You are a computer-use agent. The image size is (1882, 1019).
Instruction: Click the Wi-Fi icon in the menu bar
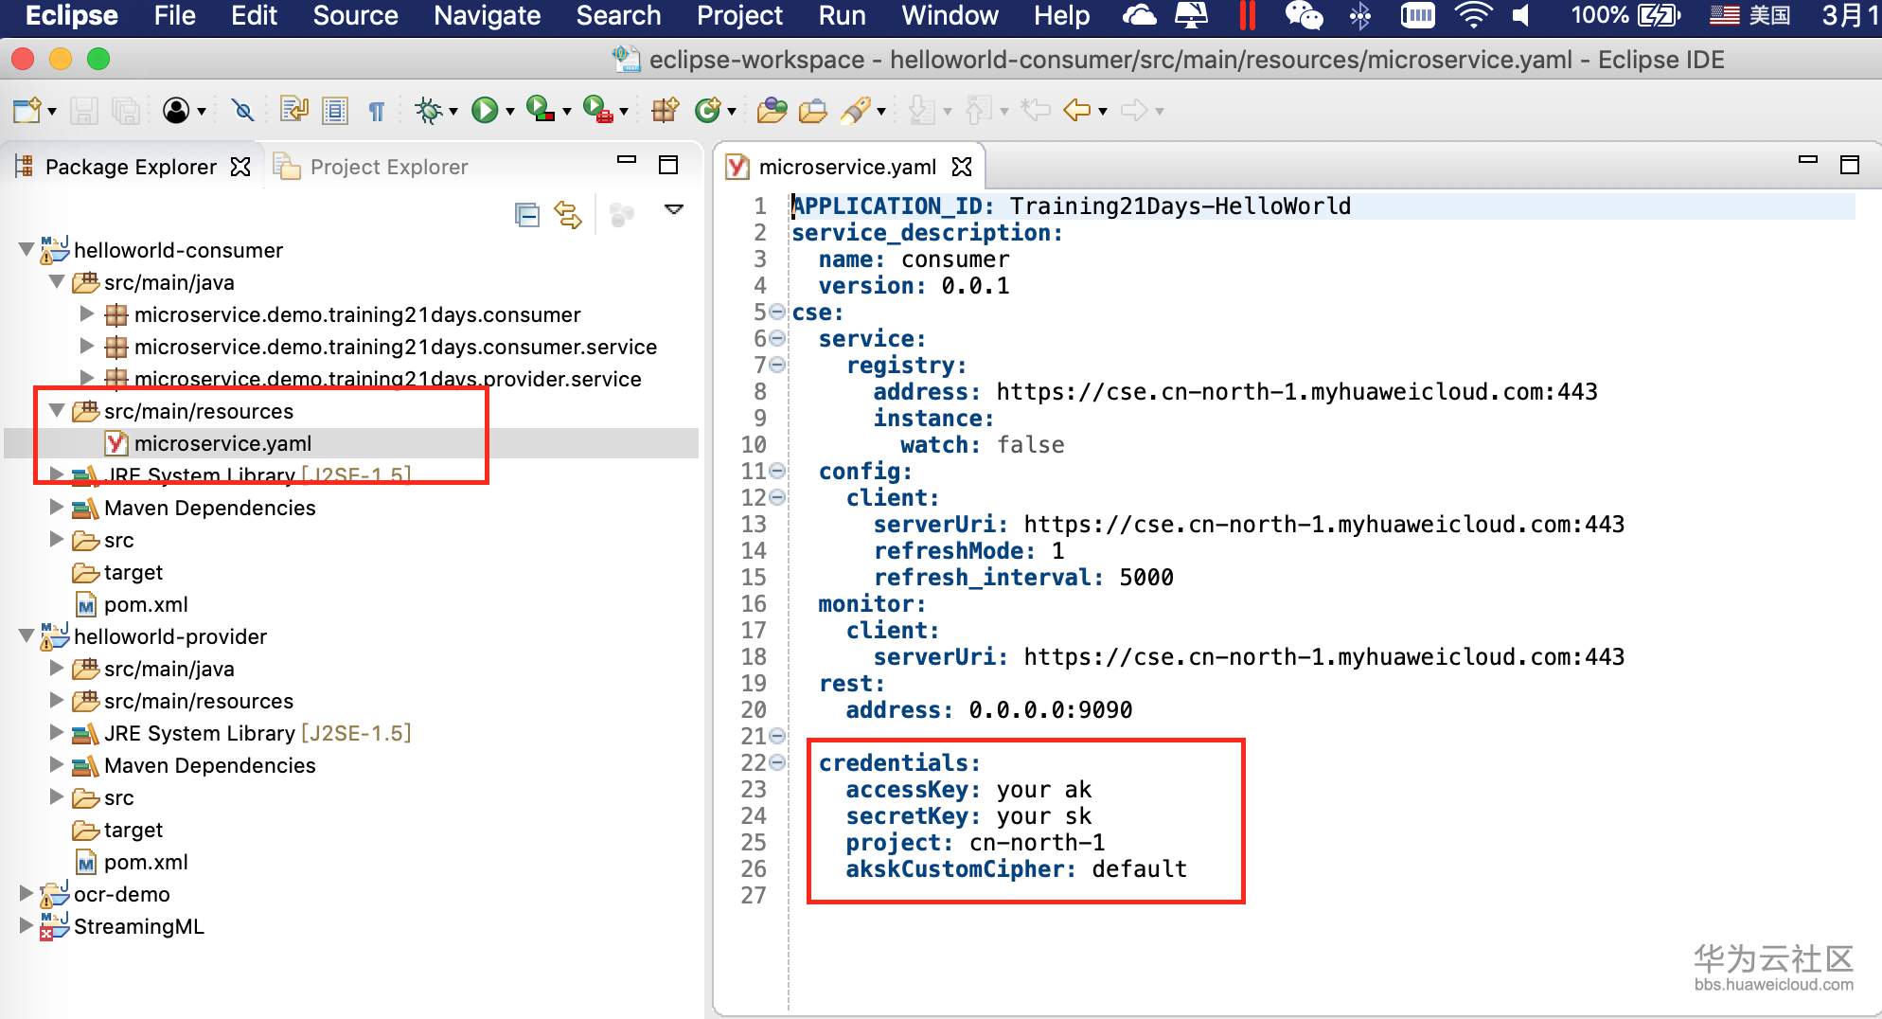click(1473, 16)
